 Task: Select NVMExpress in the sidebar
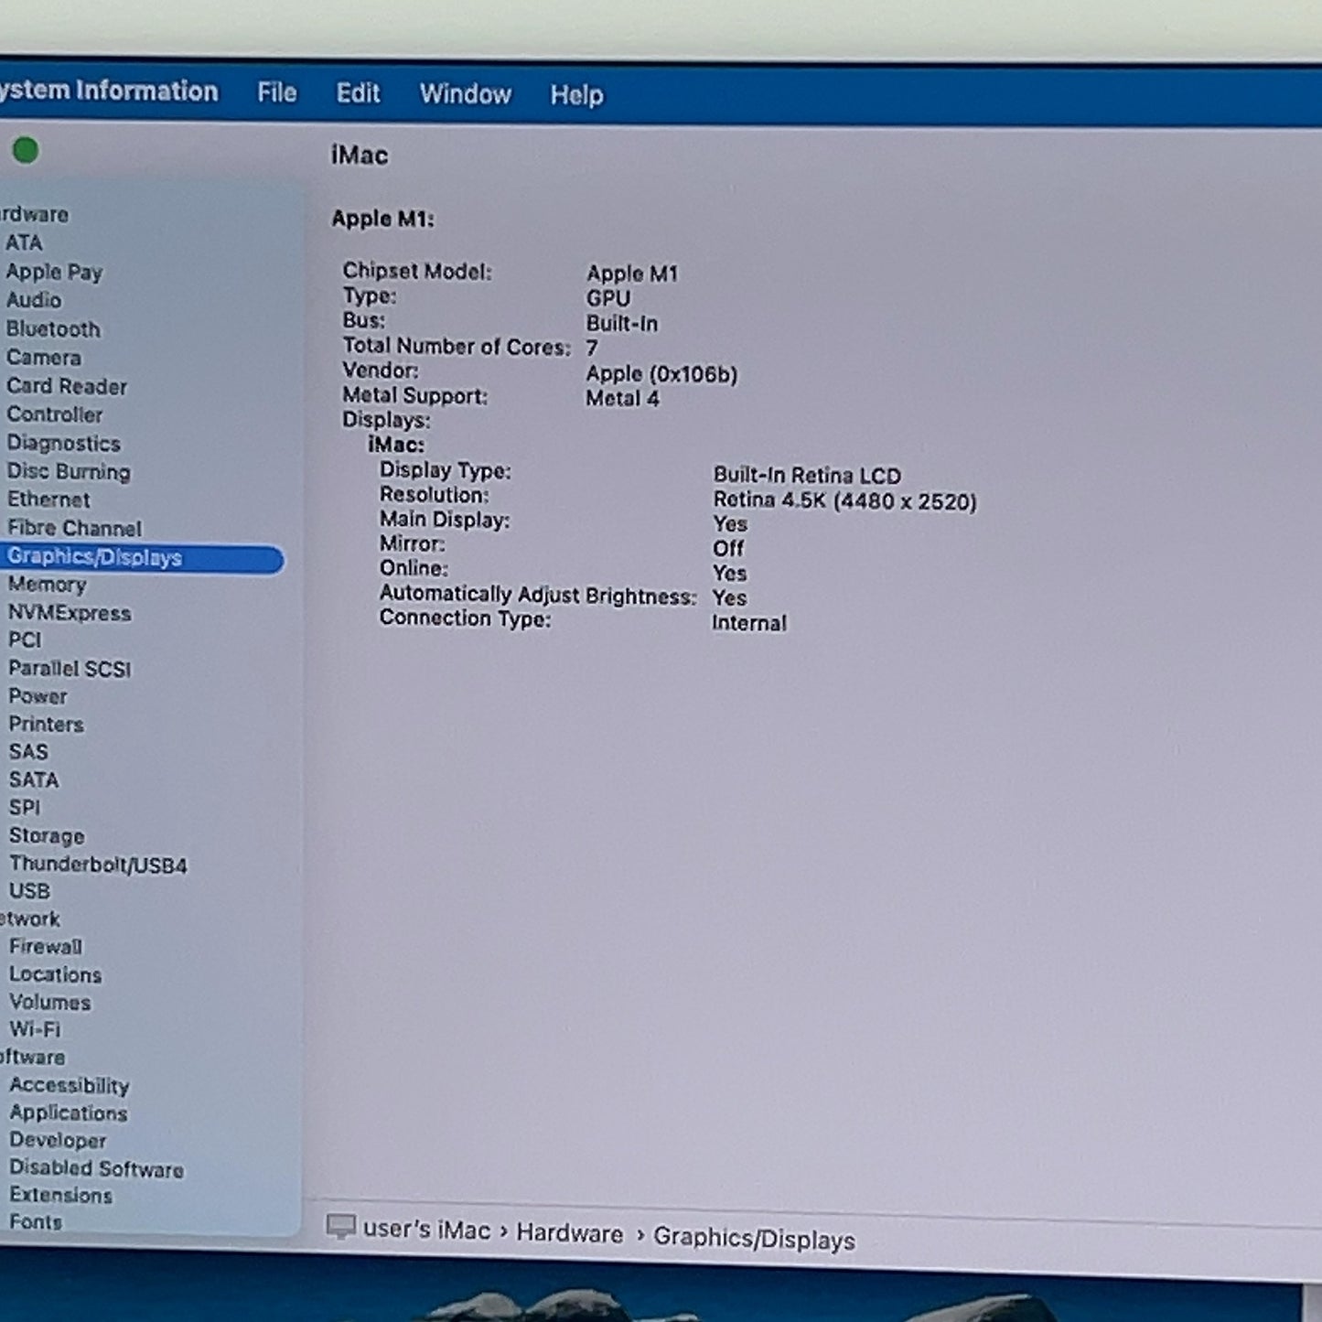[70, 613]
